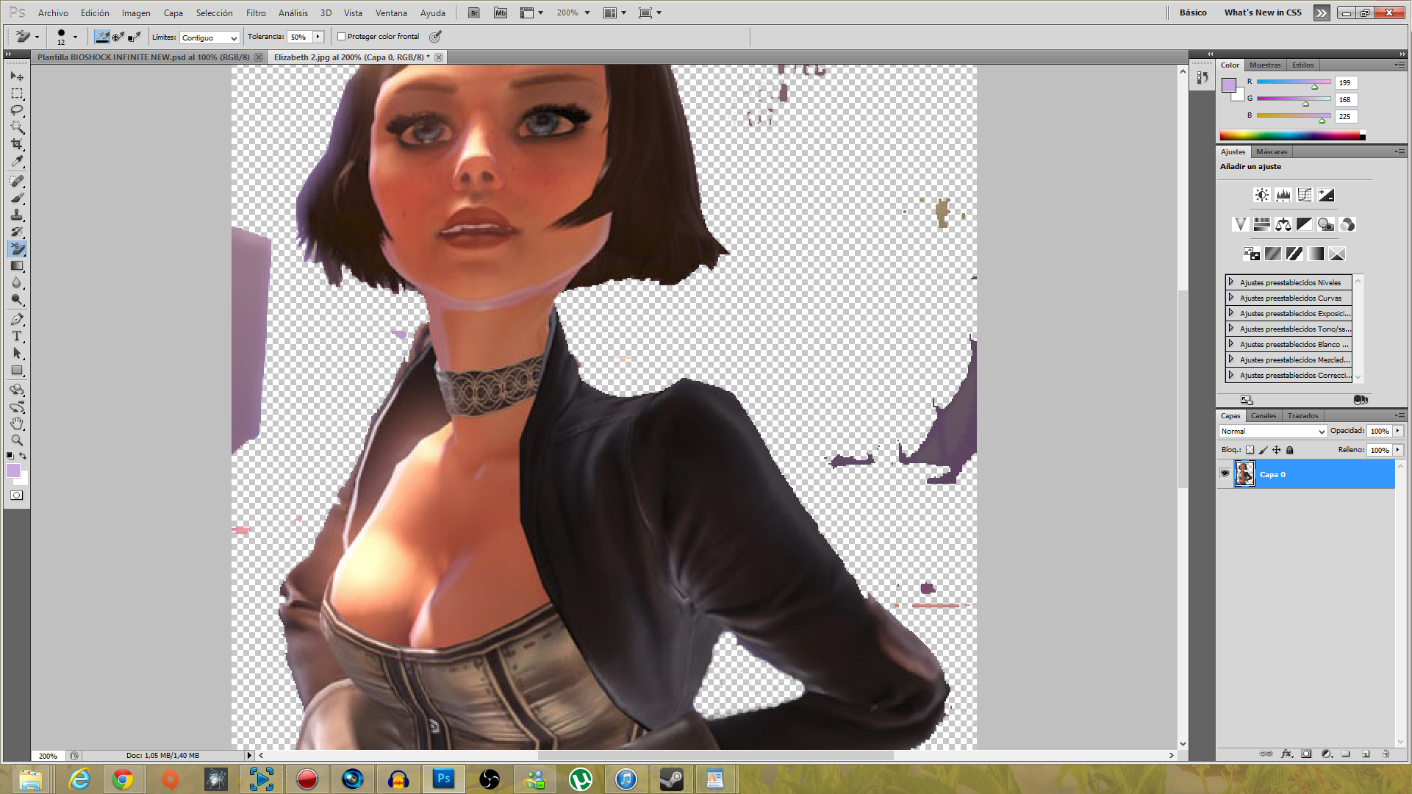Select What's New in CS5 workspace
Screen dimensions: 1412x794
[x=1263, y=12]
